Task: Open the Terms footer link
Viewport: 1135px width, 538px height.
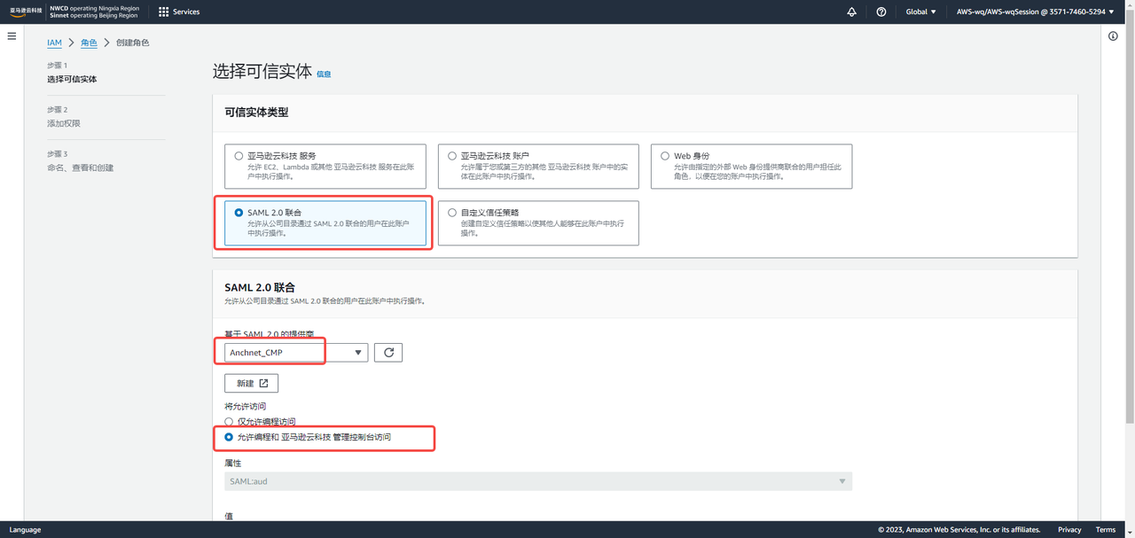Action: point(1106,529)
